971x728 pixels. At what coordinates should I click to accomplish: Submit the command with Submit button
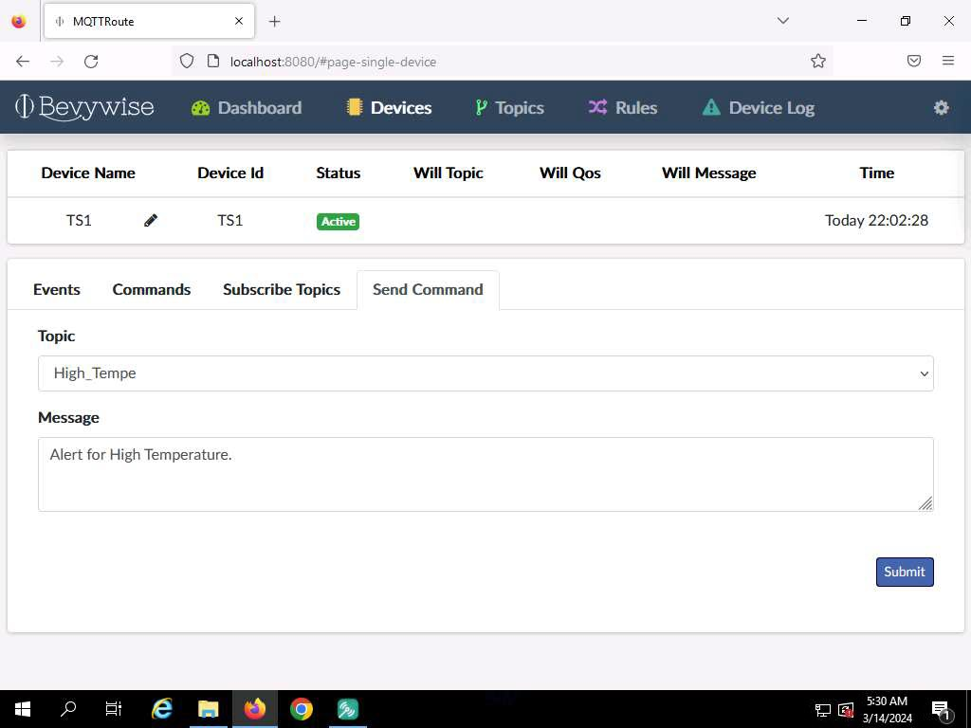tap(904, 572)
